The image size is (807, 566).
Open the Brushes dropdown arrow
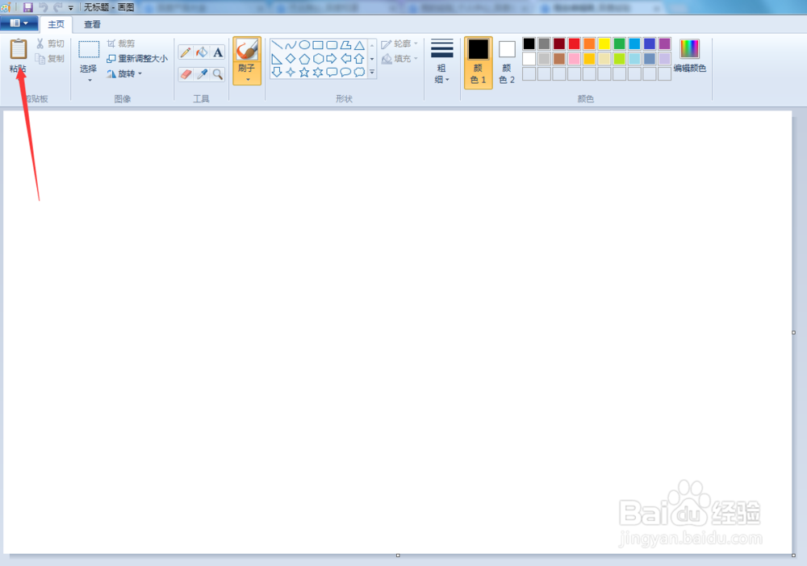[248, 80]
